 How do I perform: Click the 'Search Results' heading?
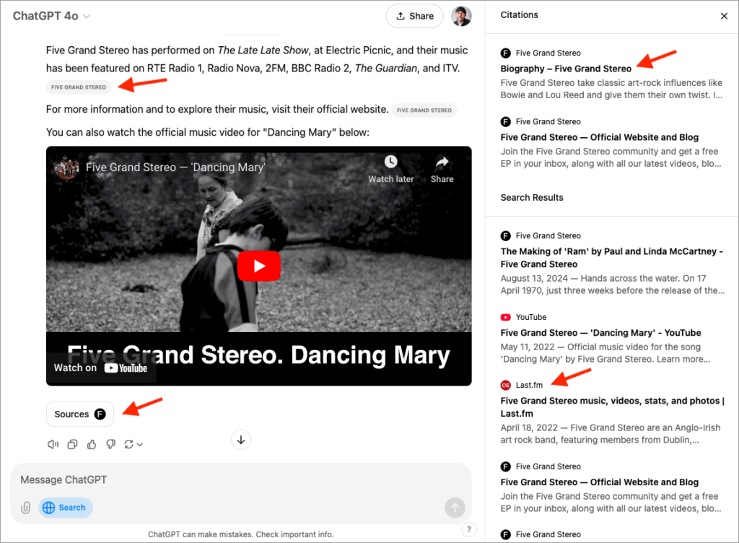point(532,198)
